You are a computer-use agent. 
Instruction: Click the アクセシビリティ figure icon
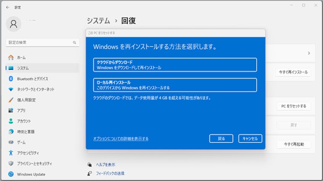point(11,153)
